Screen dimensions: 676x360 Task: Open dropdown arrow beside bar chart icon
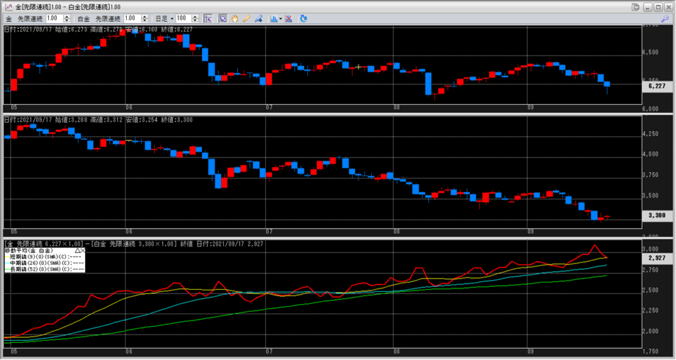(281, 18)
